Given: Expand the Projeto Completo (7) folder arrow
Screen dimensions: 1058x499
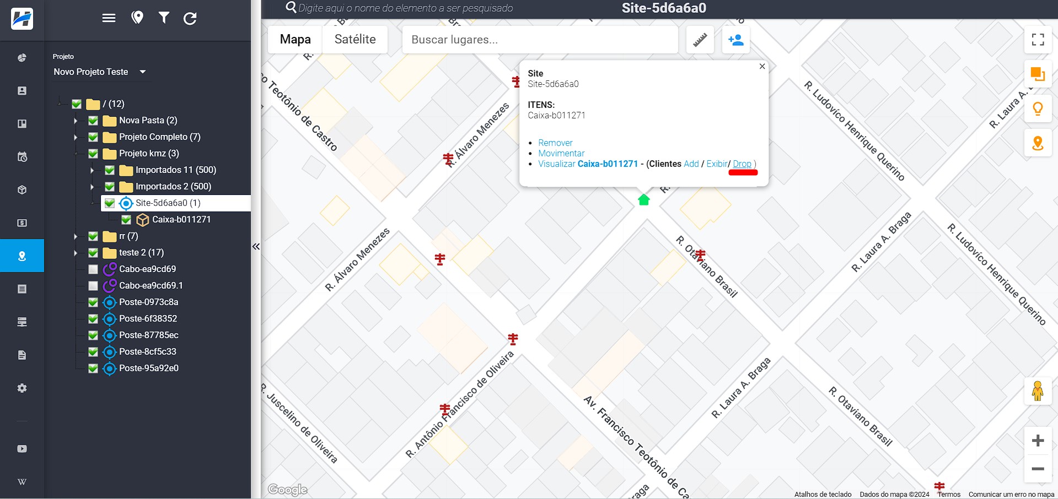Looking at the screenshot, I should click(x=76, y=137).
